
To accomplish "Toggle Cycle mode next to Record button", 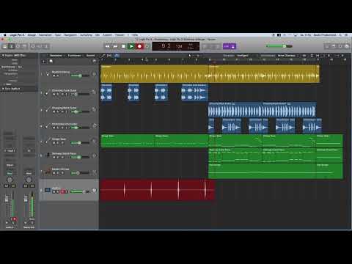I will coord(147,46).
